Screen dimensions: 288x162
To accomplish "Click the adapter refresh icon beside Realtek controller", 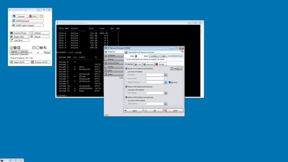I will point(126,52).
